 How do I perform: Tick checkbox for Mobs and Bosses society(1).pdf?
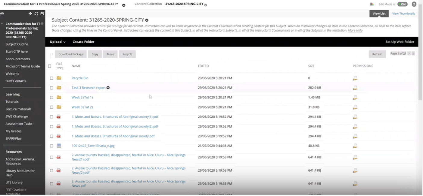point(51,117)
